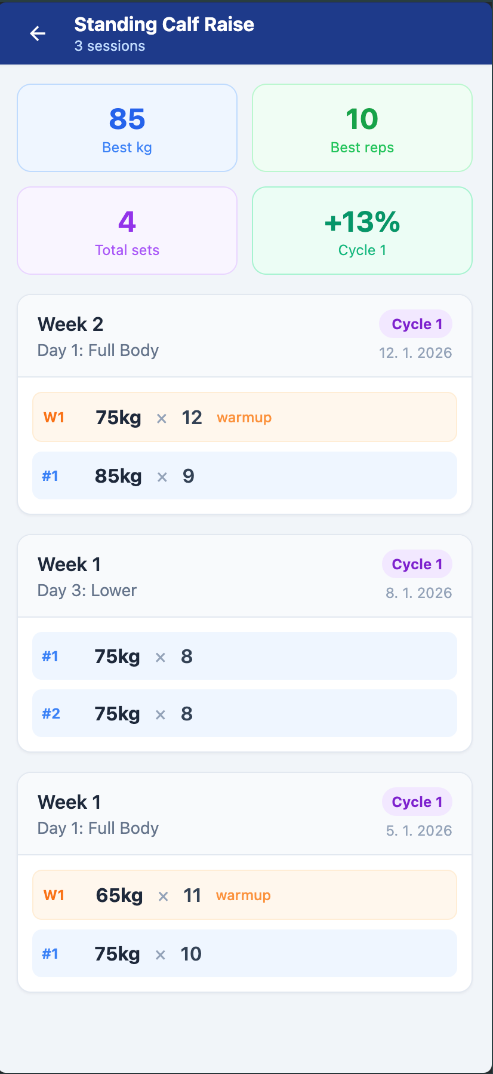
Task: Click the Cycle 1 badge on Week 2
Action: click(x=415, y=324)
